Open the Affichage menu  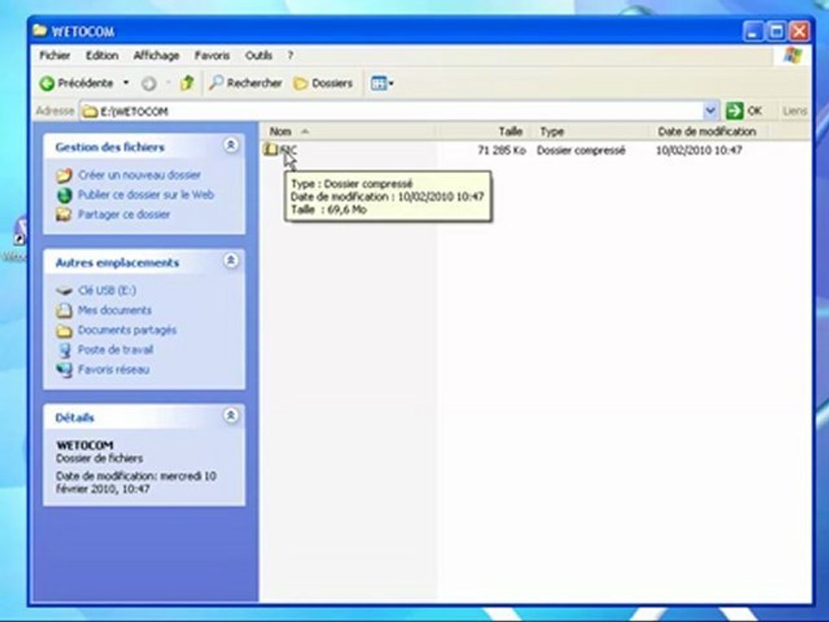156,55
